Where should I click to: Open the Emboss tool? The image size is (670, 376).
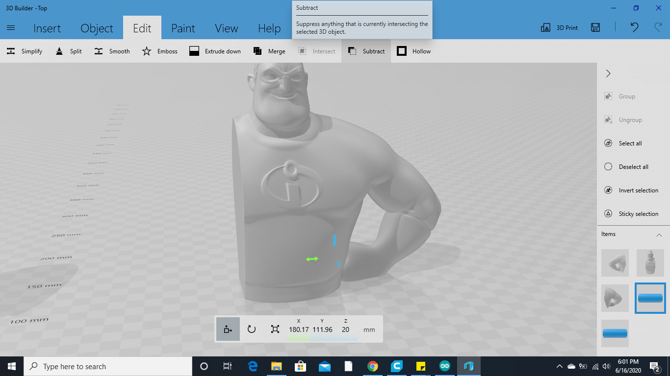click(159, 51)
